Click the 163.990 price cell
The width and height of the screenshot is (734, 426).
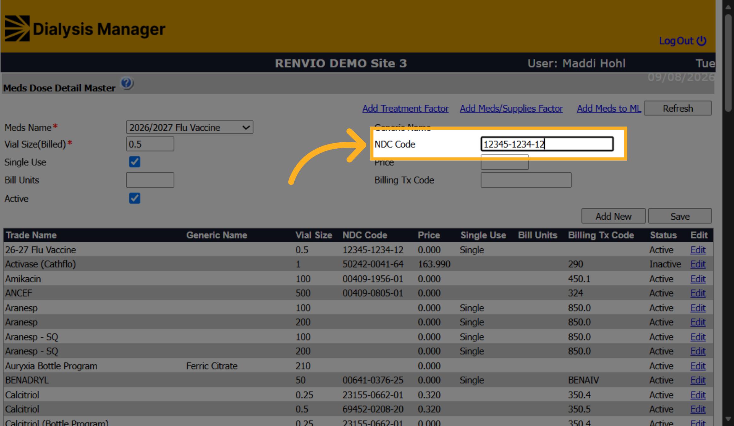click(434, 264)
